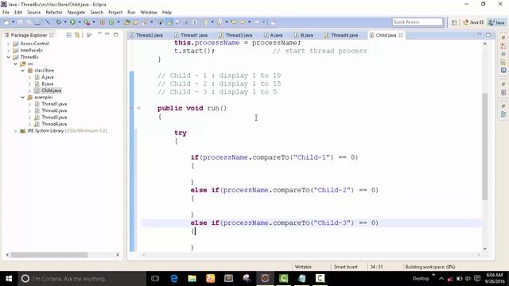Switch to the Java perspective
The height and width of the screenshot is (286, 509).
pyautogui.click(x=496, y=22)
